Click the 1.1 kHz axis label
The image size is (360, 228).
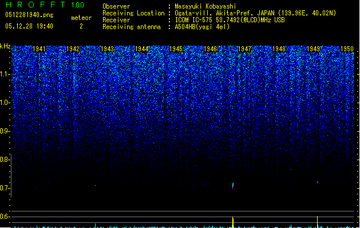(5, 74)
